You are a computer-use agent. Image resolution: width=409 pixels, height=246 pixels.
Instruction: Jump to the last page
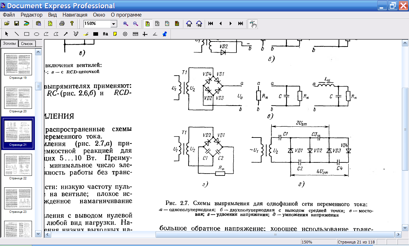240,24
